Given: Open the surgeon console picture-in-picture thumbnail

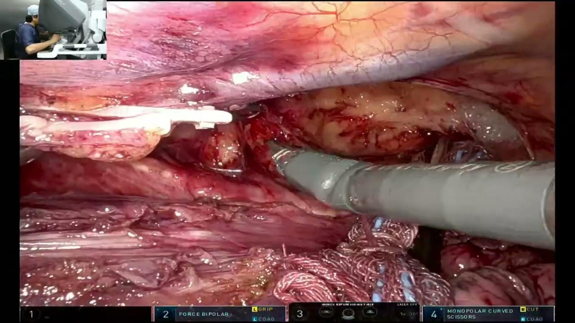Looking at the screenshot, I should click(x=54, y=30).
